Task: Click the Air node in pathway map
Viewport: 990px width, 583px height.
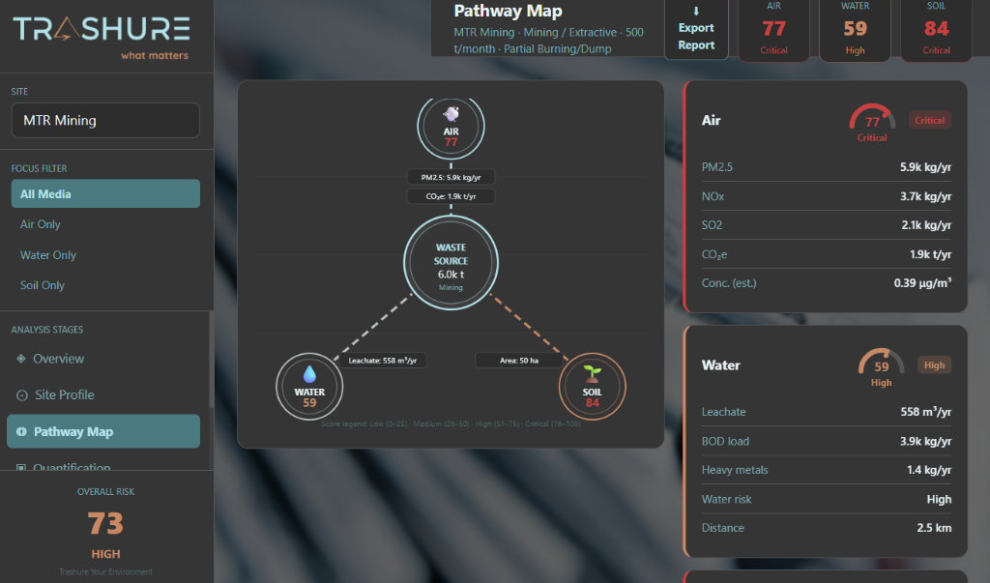Action: pos(451,127)
